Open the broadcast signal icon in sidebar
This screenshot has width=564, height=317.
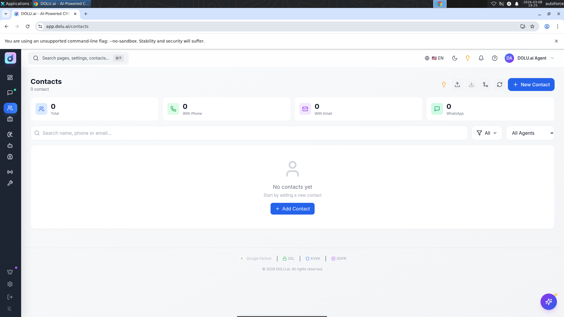click(x=10, y=172)
